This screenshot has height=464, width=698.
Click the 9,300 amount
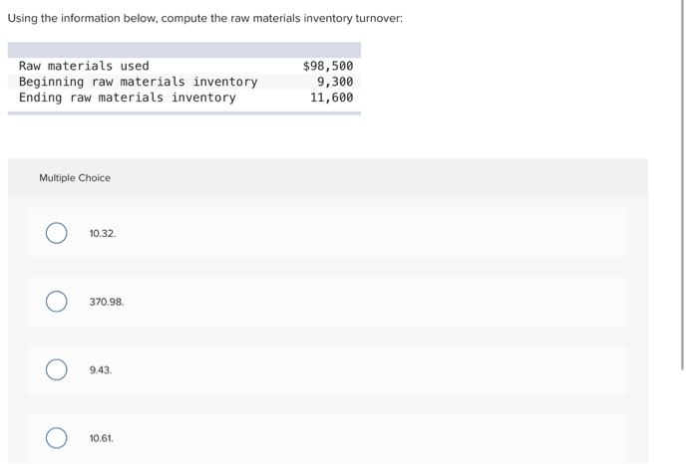pyautogui.click(x=335, y=82)
